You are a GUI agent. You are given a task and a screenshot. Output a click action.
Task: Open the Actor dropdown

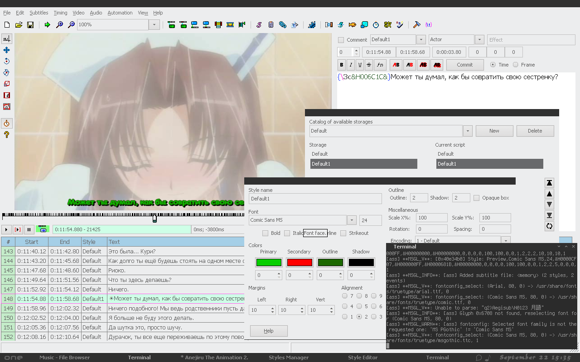pos(479,40)
